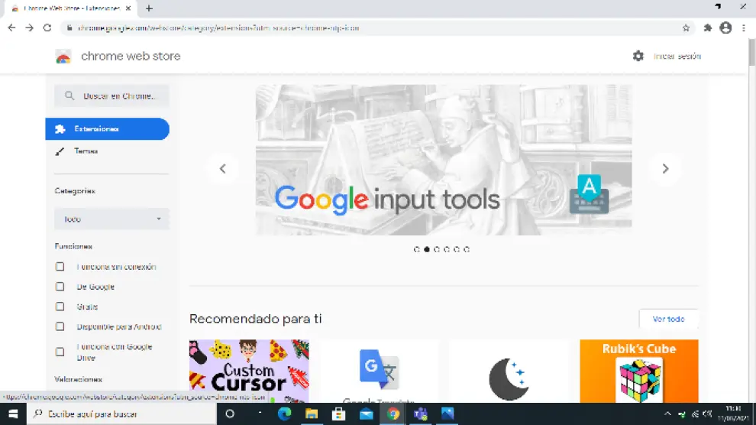Click the 'Iniciar sesión' link

click(x=677, y=56)
